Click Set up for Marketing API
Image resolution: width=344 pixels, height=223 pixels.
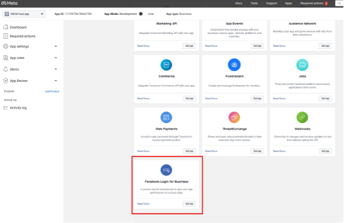(x=189, y=46)
